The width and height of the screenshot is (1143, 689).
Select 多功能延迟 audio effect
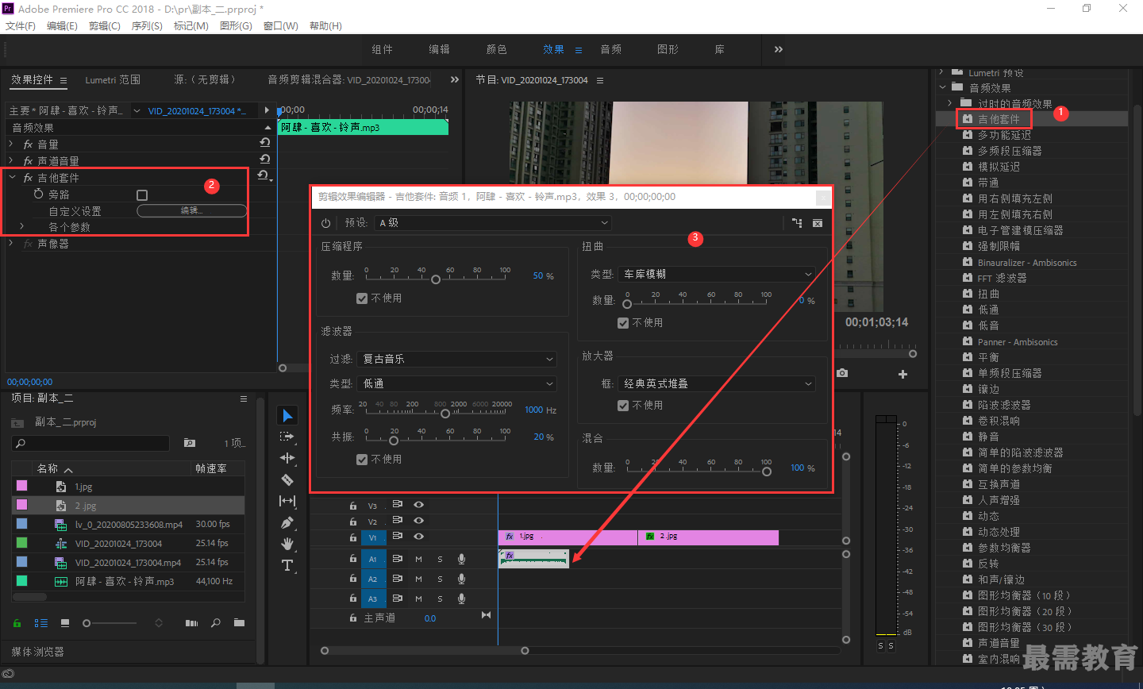(x=1004, y=135)
